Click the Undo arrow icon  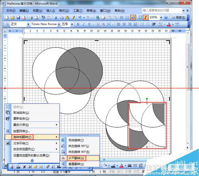click(80, 18)
